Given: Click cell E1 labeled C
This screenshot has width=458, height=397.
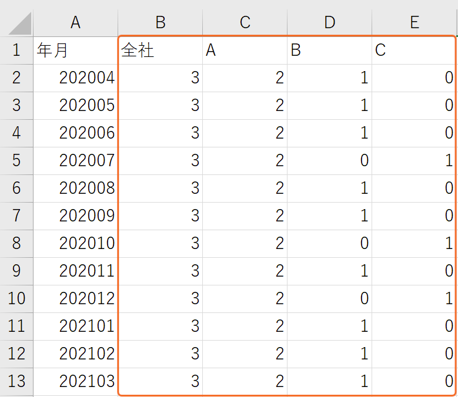Looking at the screenshot, I should (414, 50).
